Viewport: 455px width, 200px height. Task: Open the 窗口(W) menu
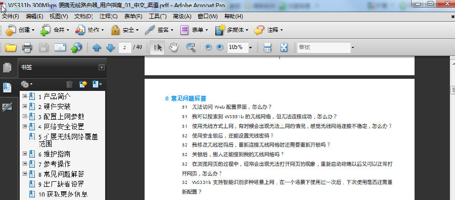pos(207,17)
